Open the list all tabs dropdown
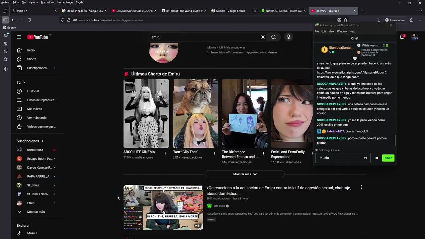The image size is (425, 239). 420,11
